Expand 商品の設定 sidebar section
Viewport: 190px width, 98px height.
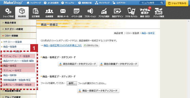[18, 23]
